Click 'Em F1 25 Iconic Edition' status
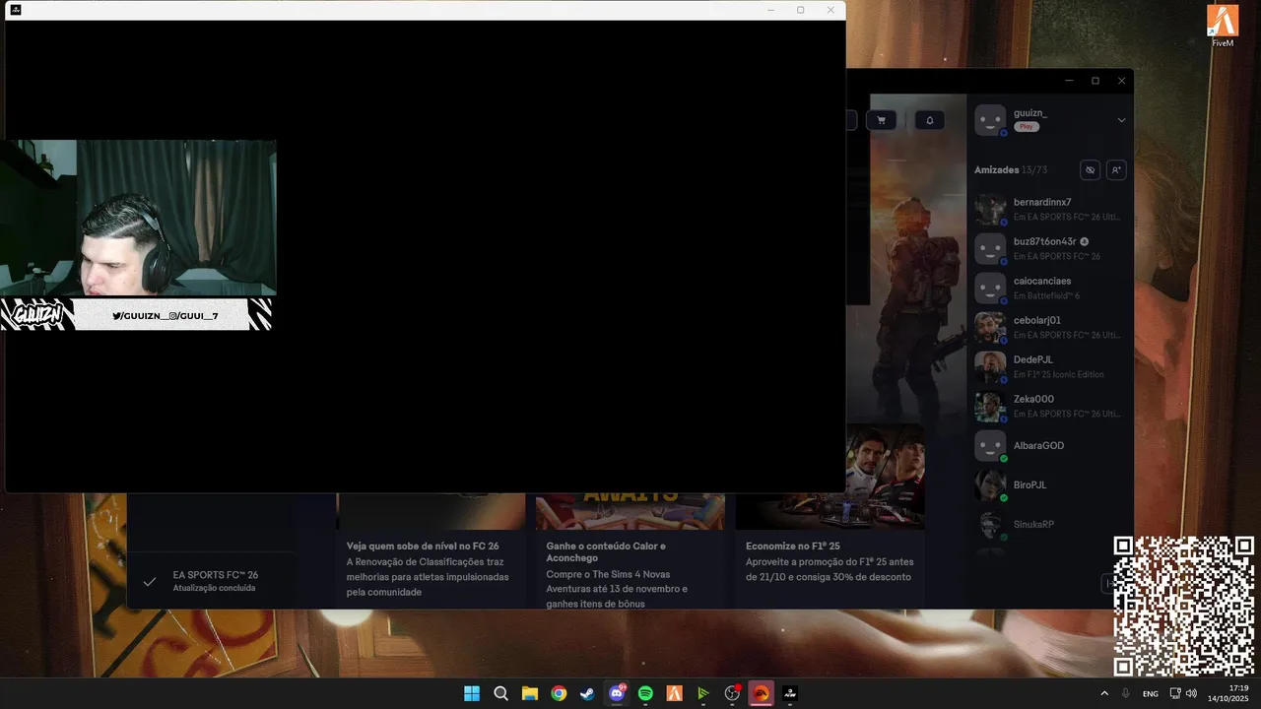The width and height of the screenshot is (1261, 709). (1059, 374)
